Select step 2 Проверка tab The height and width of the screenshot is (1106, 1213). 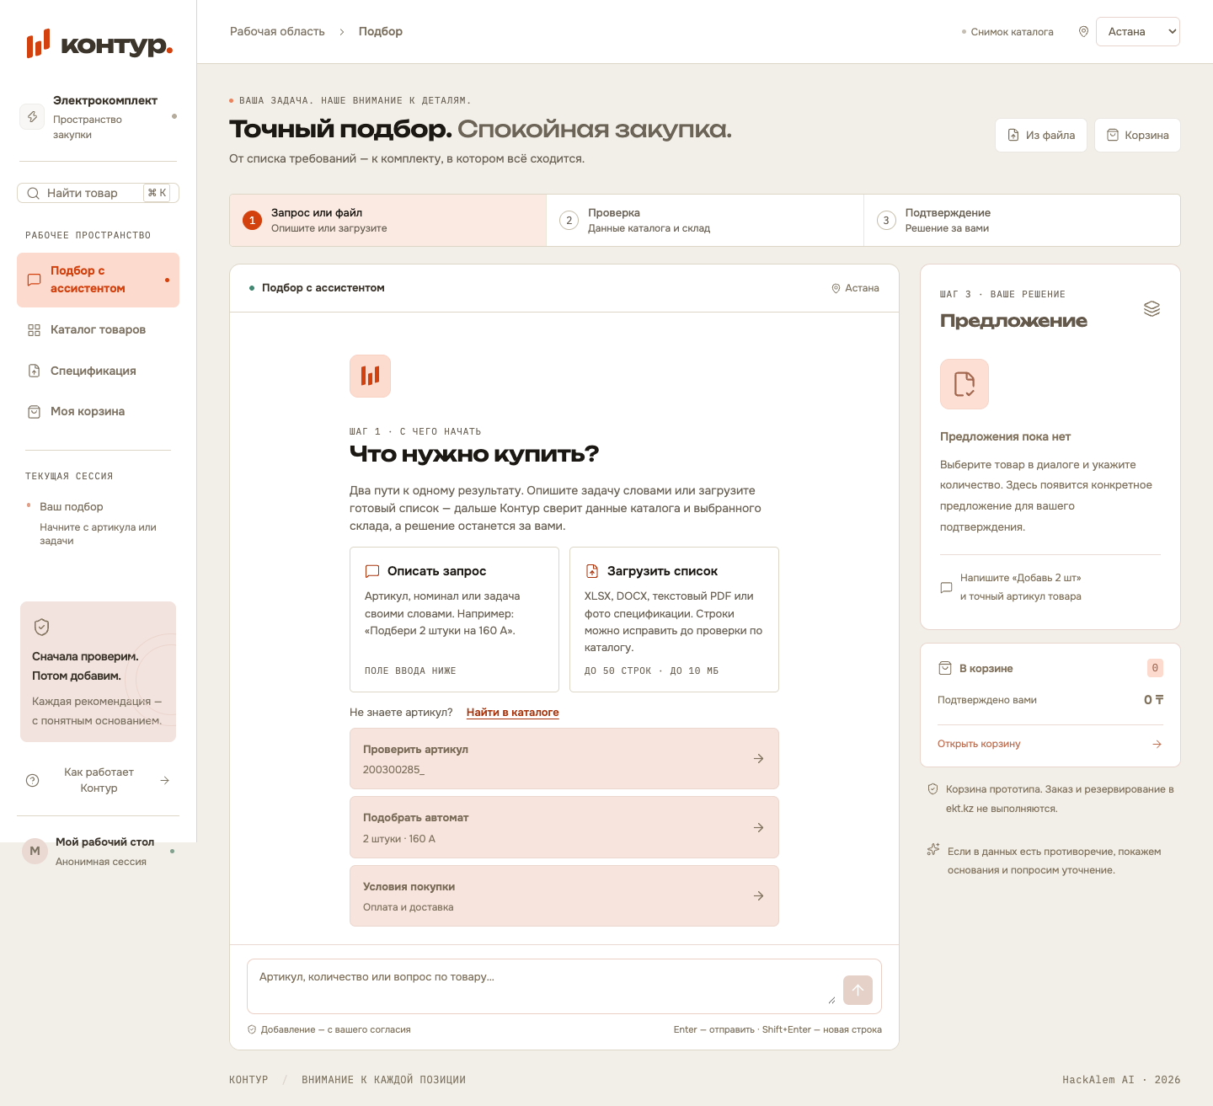pos(705,221)
